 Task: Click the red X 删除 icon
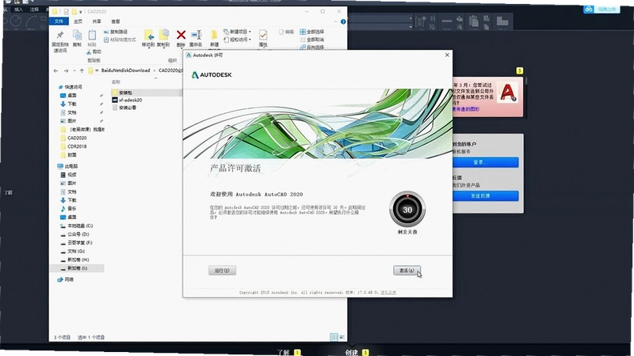click(x=181, y=35)
